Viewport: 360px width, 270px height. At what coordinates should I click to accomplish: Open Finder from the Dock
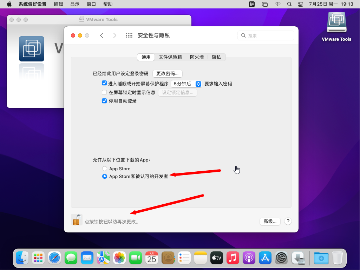[x=22, y=258]
